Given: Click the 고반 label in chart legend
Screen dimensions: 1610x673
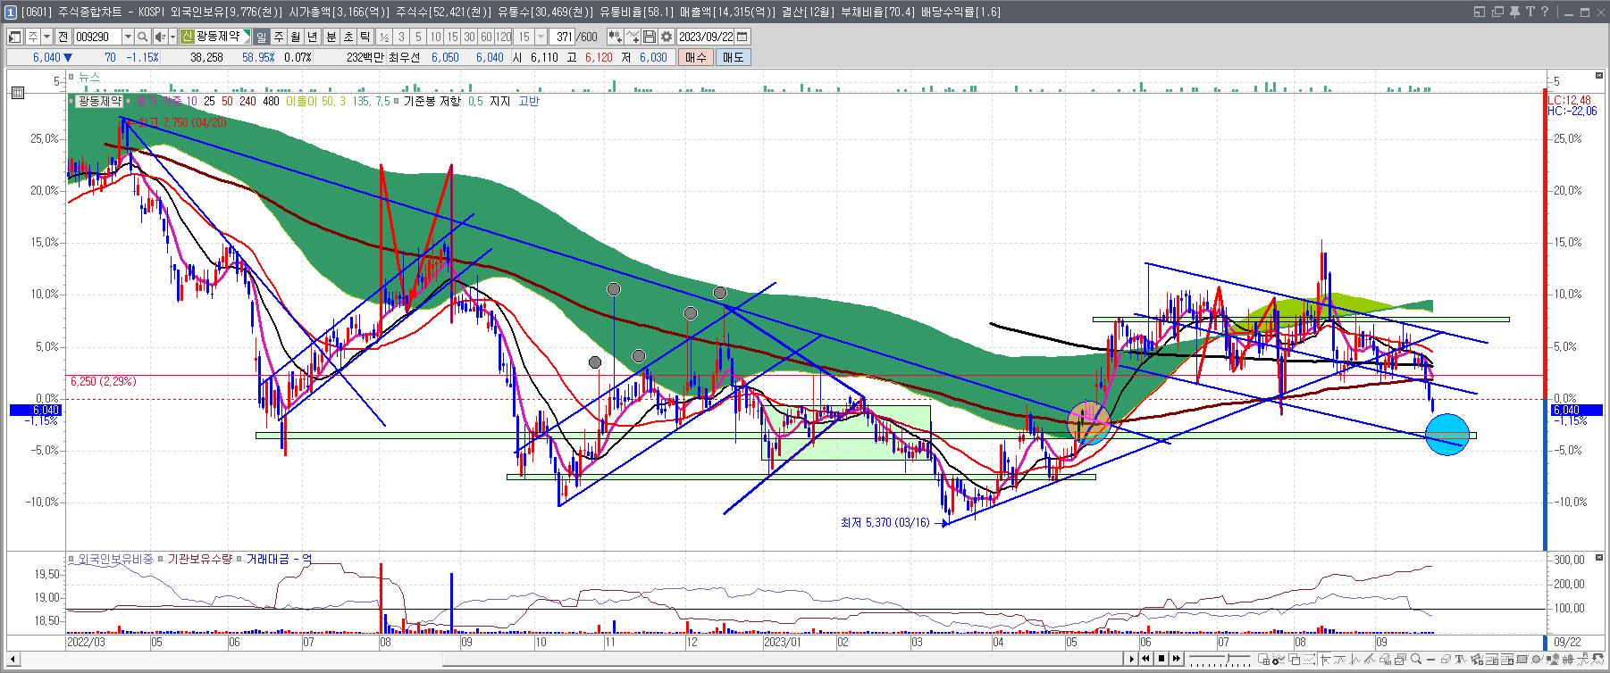Looking at the screenshot, I should (x=529, y=101).
